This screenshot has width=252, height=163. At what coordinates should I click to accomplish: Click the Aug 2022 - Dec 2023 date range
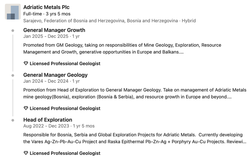46,126
